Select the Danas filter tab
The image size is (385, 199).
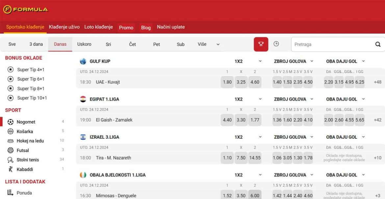tap(60, 44)
